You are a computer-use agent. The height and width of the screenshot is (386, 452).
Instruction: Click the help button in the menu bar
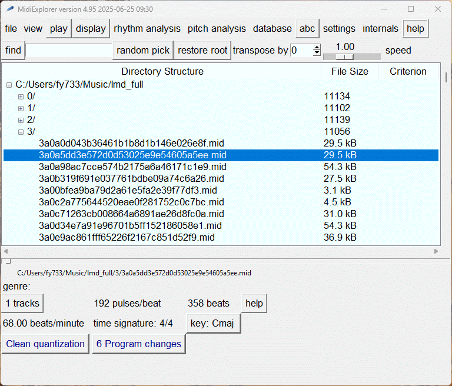[416, 29]
